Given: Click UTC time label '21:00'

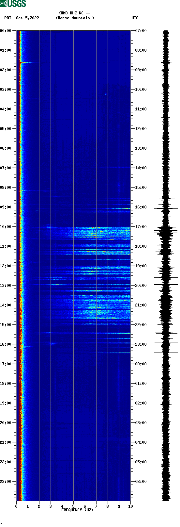Looking at the screenshot, I should [x=141, y=305].
